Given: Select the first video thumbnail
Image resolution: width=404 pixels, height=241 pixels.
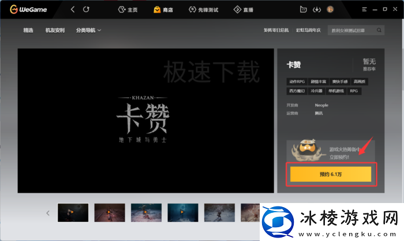Looking at the screenshot, I should (x=73, y=212).
